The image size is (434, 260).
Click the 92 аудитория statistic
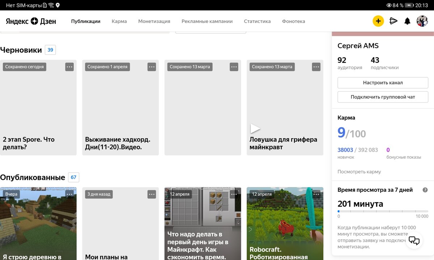click(350, 63)
